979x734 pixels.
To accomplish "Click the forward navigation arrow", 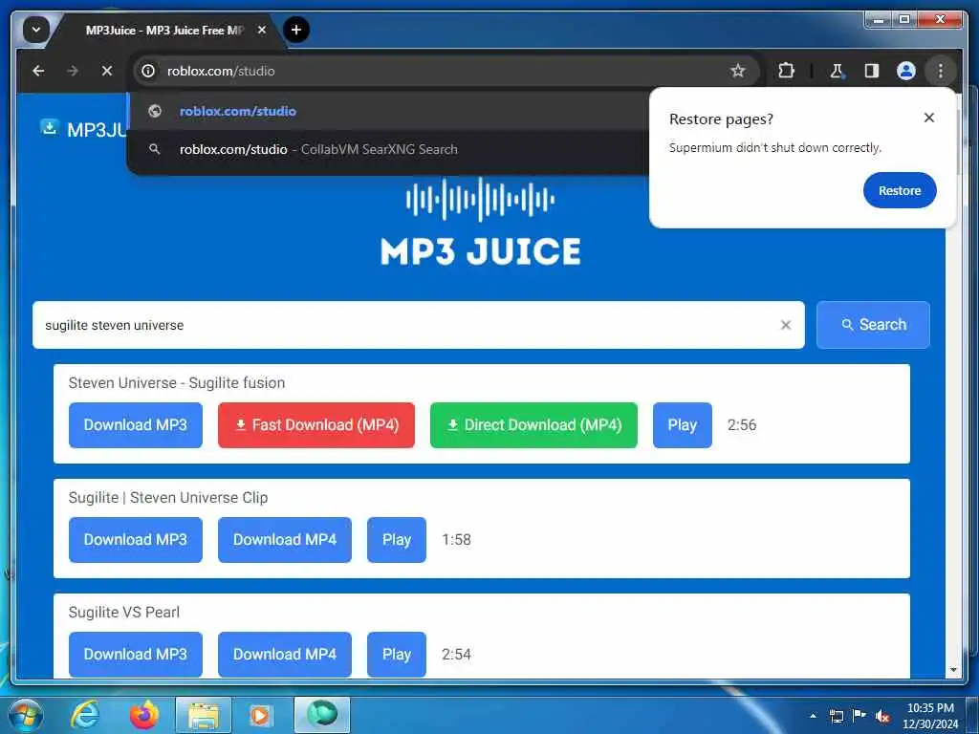I will point(73,71).
